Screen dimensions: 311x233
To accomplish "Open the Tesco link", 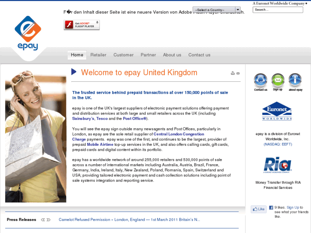I will coord(102,118).
